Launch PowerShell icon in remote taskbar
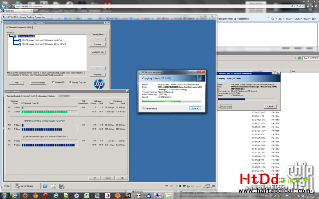This screenshot has height=199, width=319. tap(45, 186)
